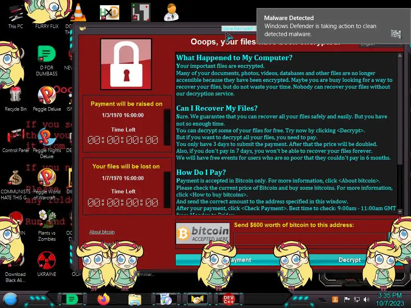The width and height of the screenshot is (411, 308).
Task: Launch Peggle World of Warcraft icon
Action: point(47,184)
